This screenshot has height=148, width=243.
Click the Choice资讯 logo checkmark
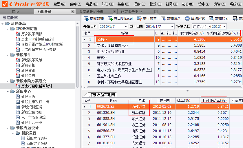5,4
